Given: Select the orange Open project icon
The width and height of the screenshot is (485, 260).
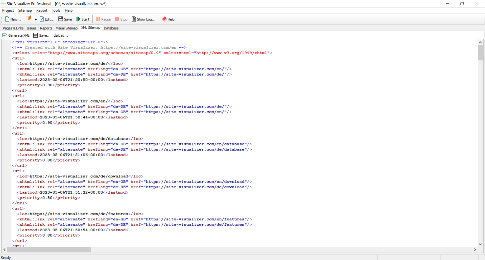Looking at the screenshot, I should coord(29,18).
